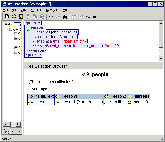Click the text lines format toolbar icon

[95, 17]
